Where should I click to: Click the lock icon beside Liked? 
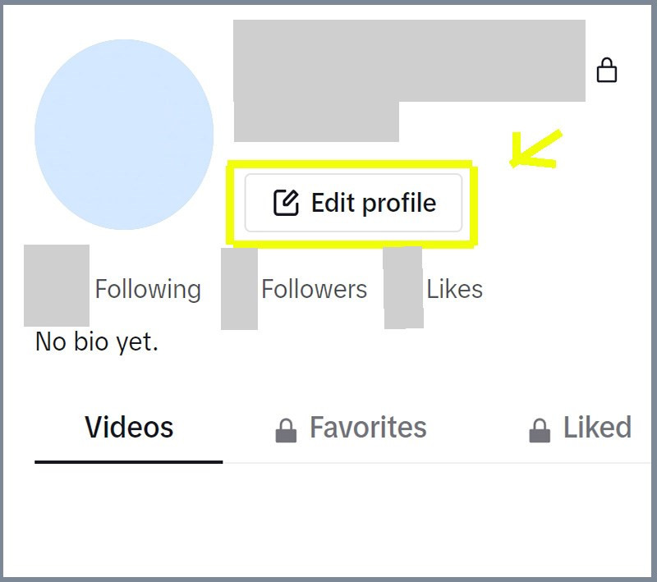click(x=539, y=429)
